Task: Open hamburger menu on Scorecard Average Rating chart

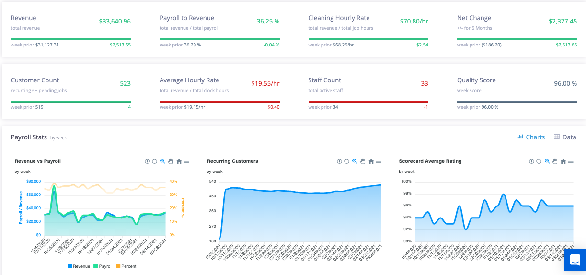Action: tap(571, 161)
